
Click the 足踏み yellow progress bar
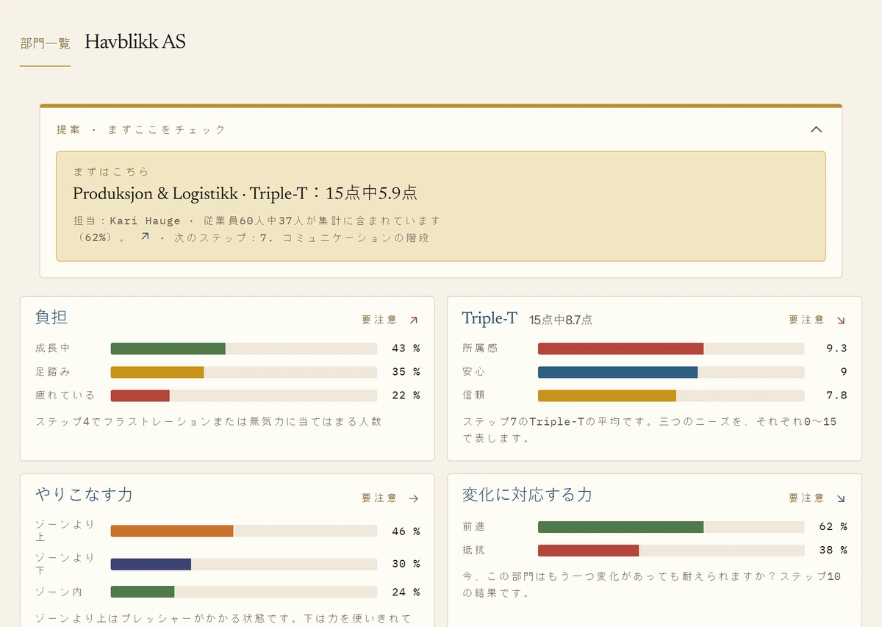click(157, 372)
